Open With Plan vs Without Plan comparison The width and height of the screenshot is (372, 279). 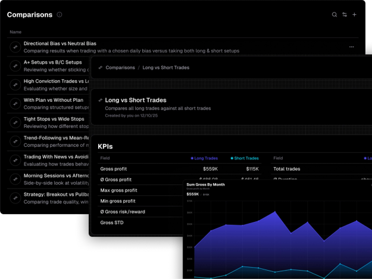54,100
